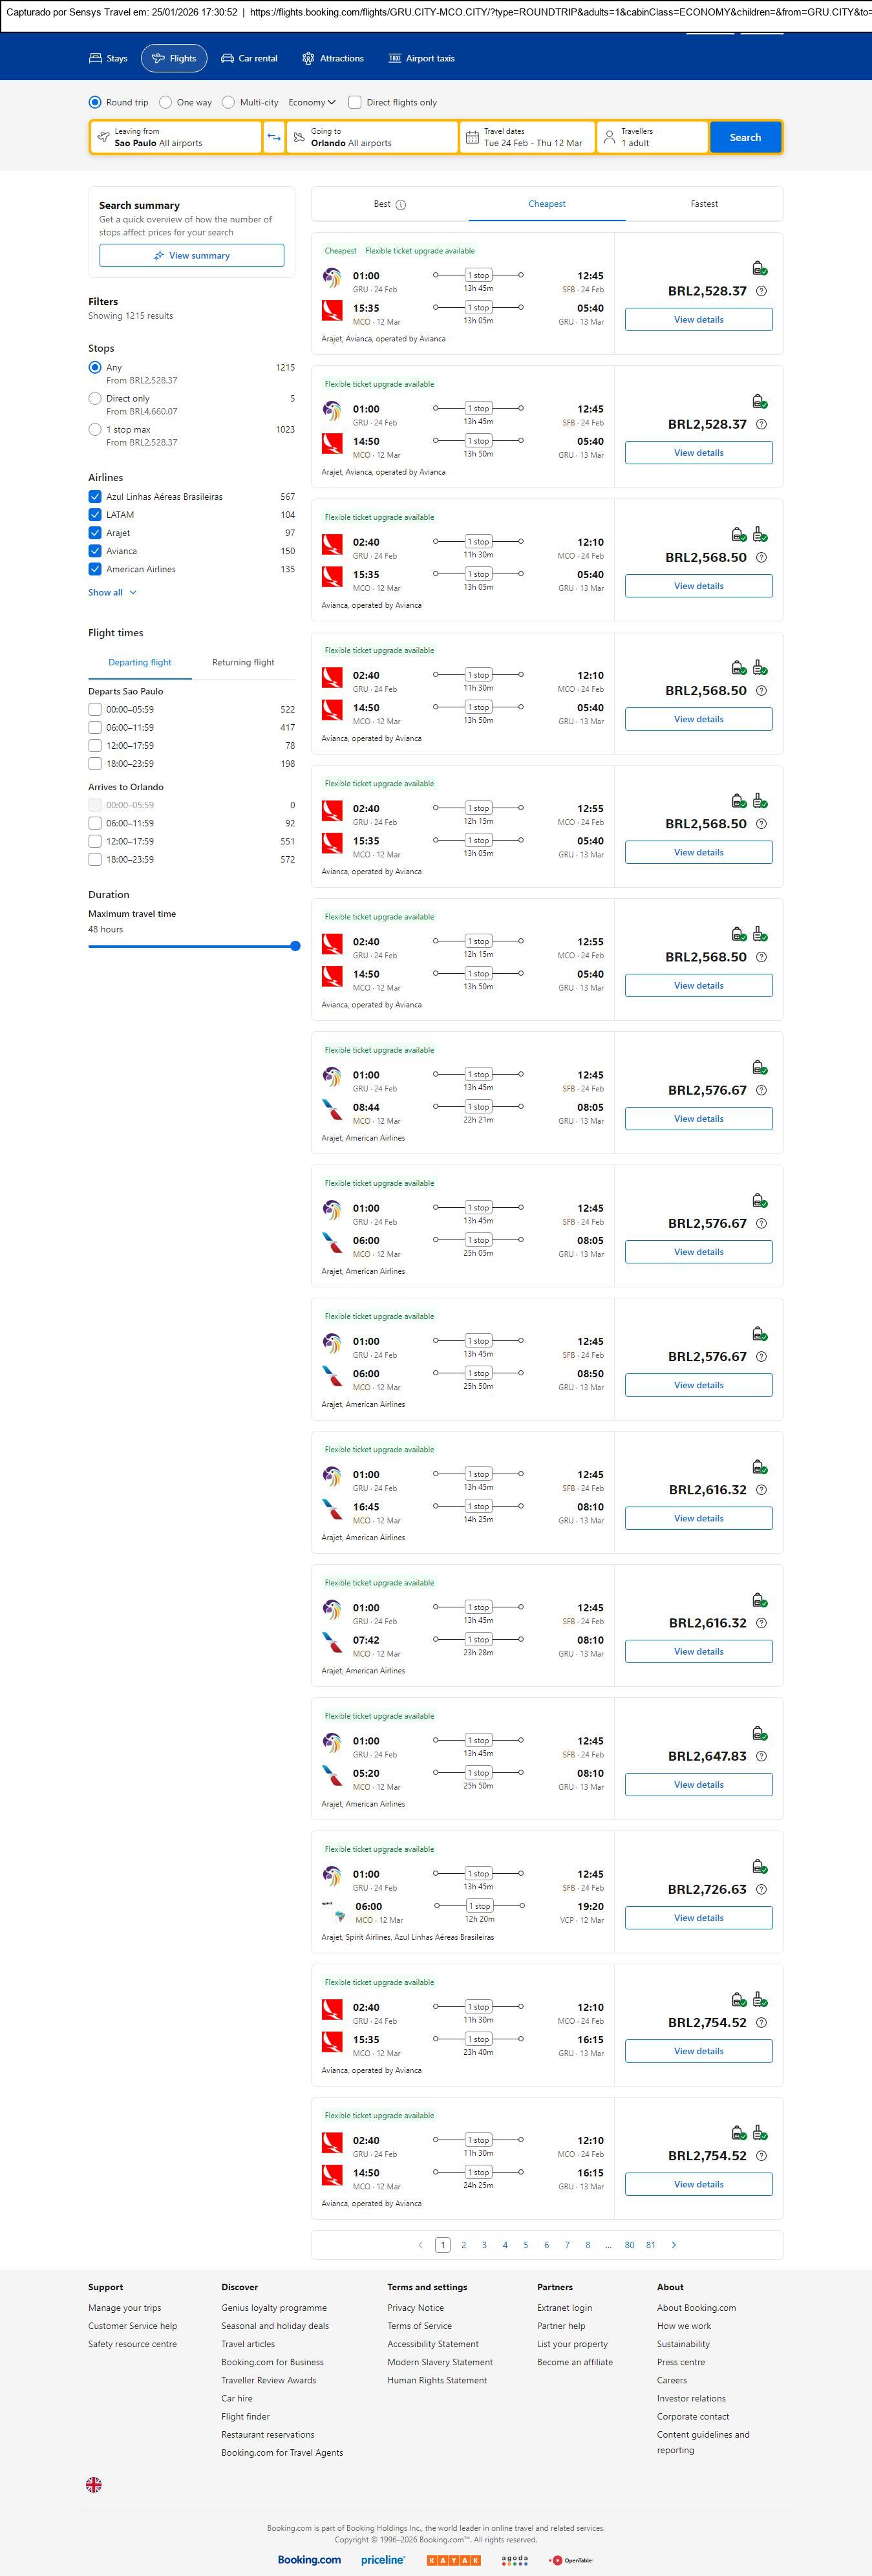Switch to the Returning flight tab

click(x=243, y=662)
